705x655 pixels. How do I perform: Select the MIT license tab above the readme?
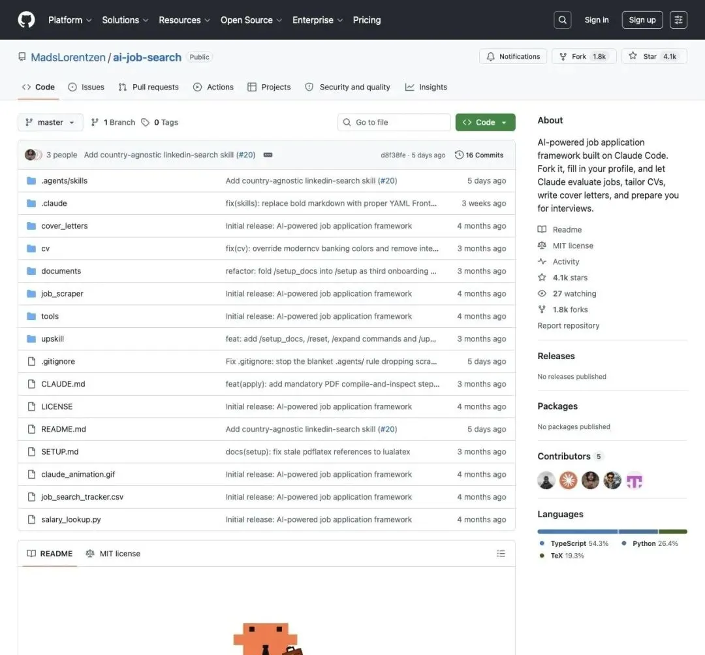click(113, 553)
